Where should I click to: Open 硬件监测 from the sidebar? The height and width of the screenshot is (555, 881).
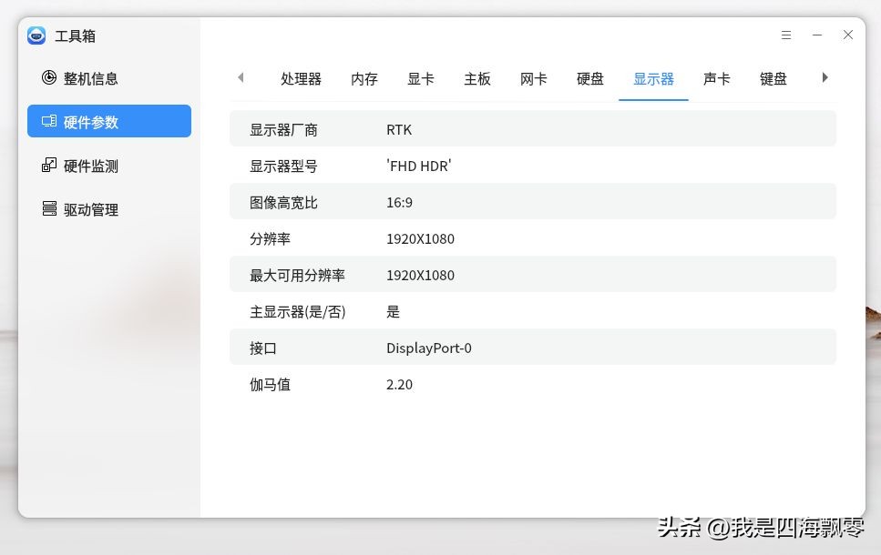coord(92,166)
